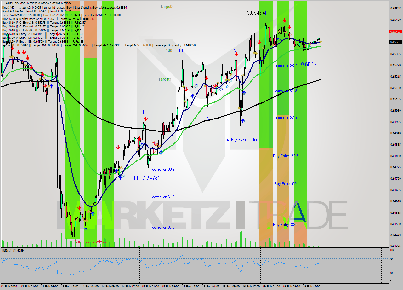This screenshot has width=403, height=290.
Task: Click the green Target2 label
Action: (167, 6)
